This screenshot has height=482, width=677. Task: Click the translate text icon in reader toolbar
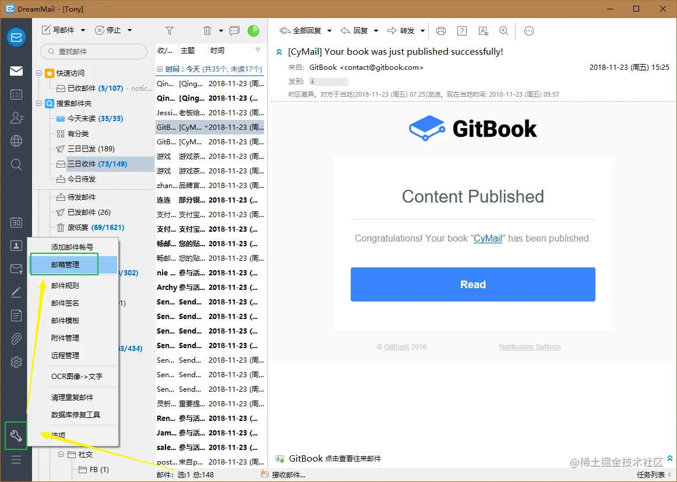point(484,31)
